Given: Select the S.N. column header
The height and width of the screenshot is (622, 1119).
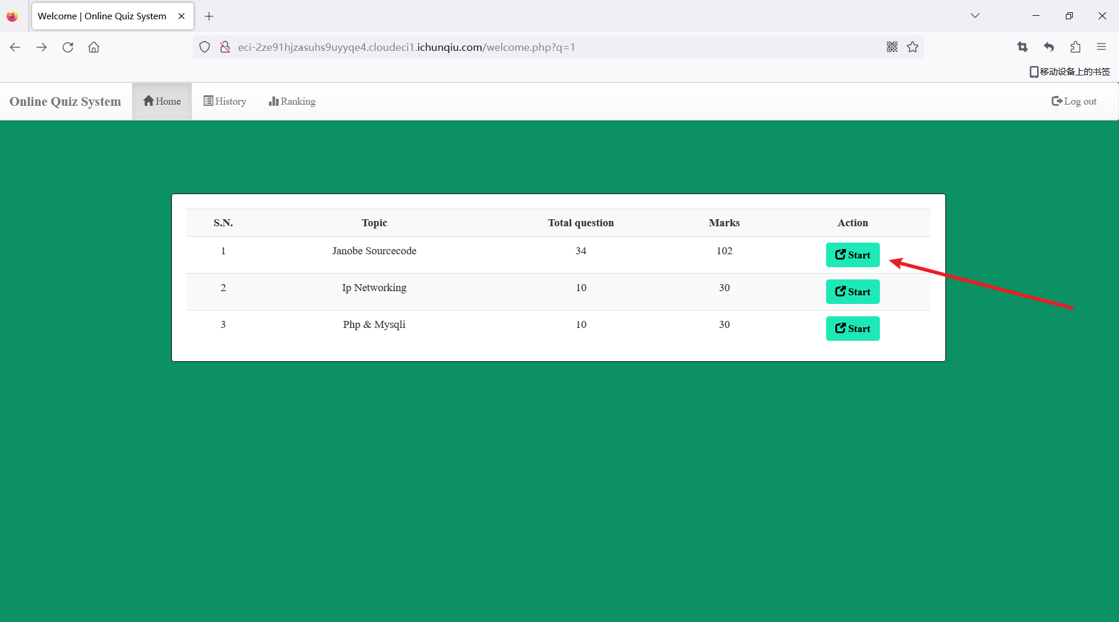Looking at the screenshot, I should coord(223,223).
